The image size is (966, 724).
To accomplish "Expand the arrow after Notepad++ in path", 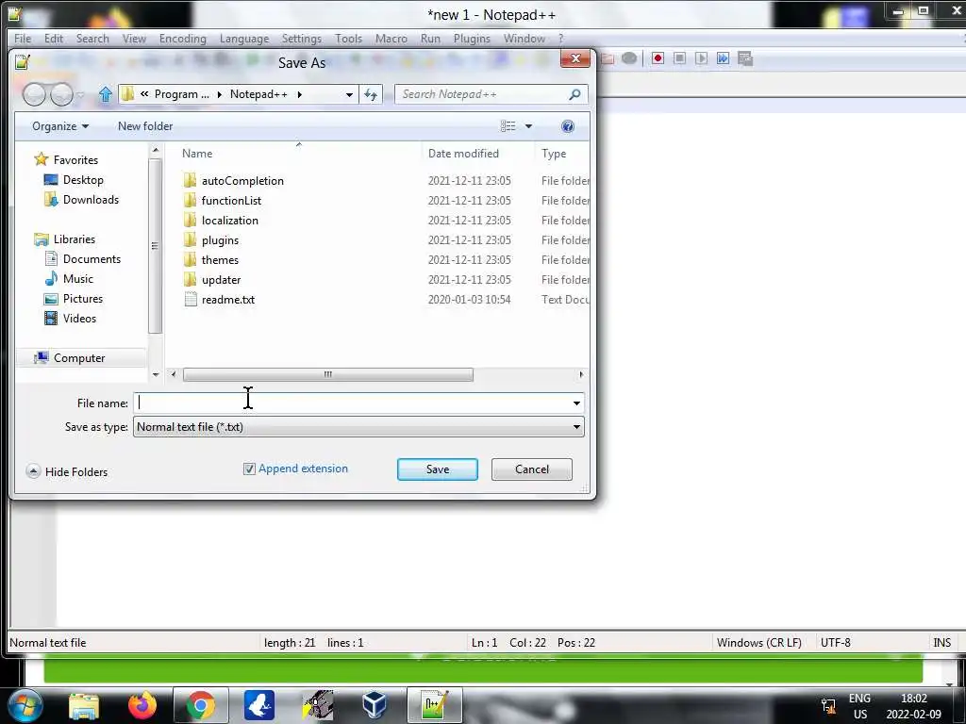I will tap(299, 94).
